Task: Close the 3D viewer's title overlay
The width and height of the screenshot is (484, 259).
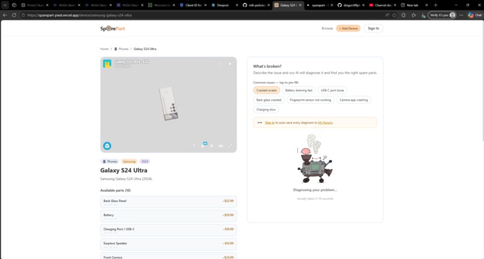Action: 230,64
